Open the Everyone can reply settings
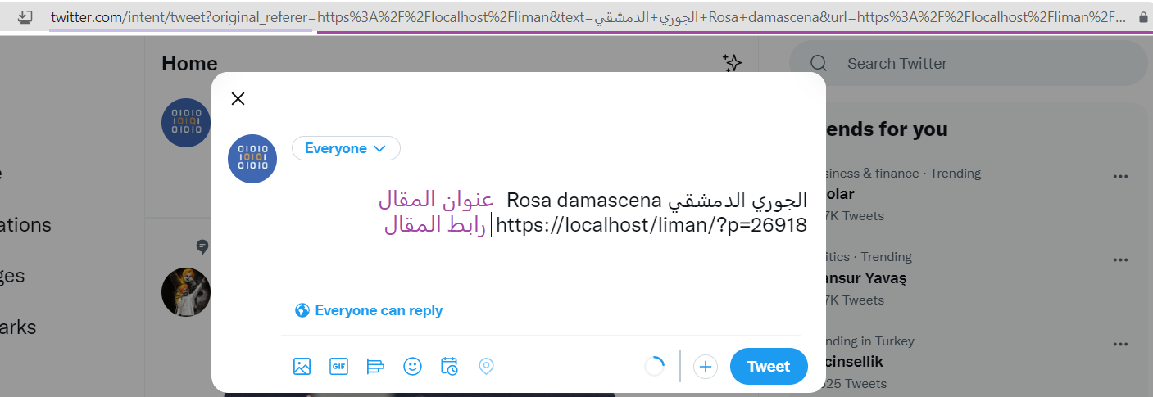1153x397 pixels. click(369, 310)
